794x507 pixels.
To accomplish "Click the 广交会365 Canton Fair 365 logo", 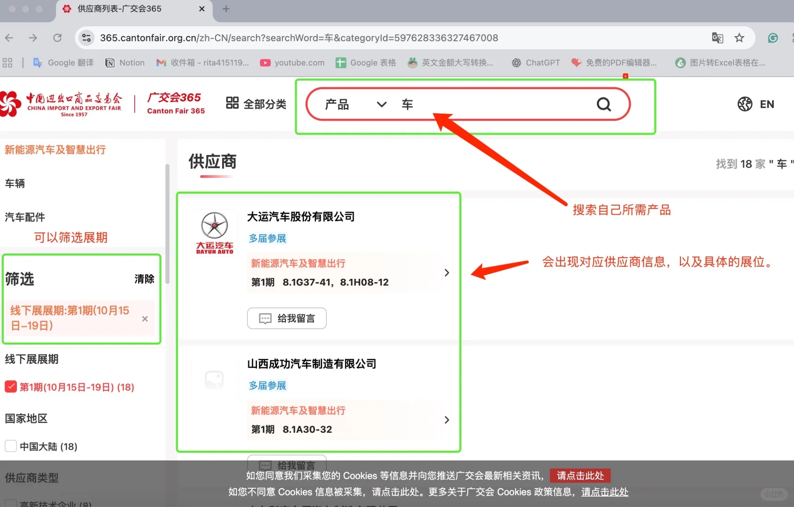I will [x=176, y=104].
